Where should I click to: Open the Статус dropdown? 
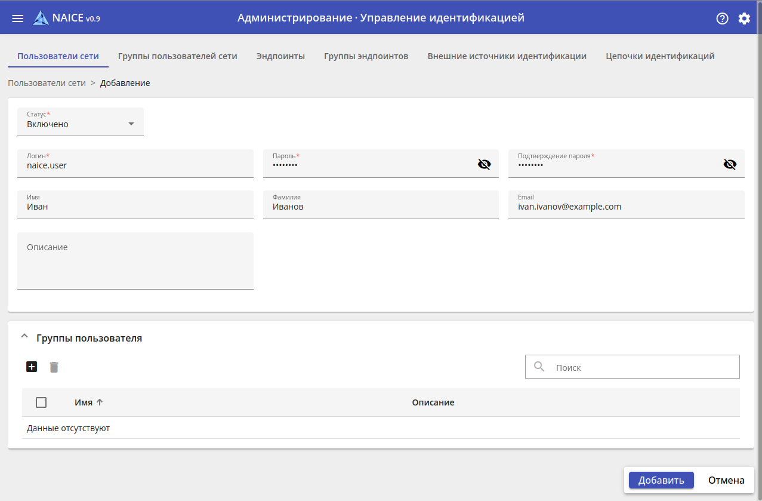coord(81,122)
